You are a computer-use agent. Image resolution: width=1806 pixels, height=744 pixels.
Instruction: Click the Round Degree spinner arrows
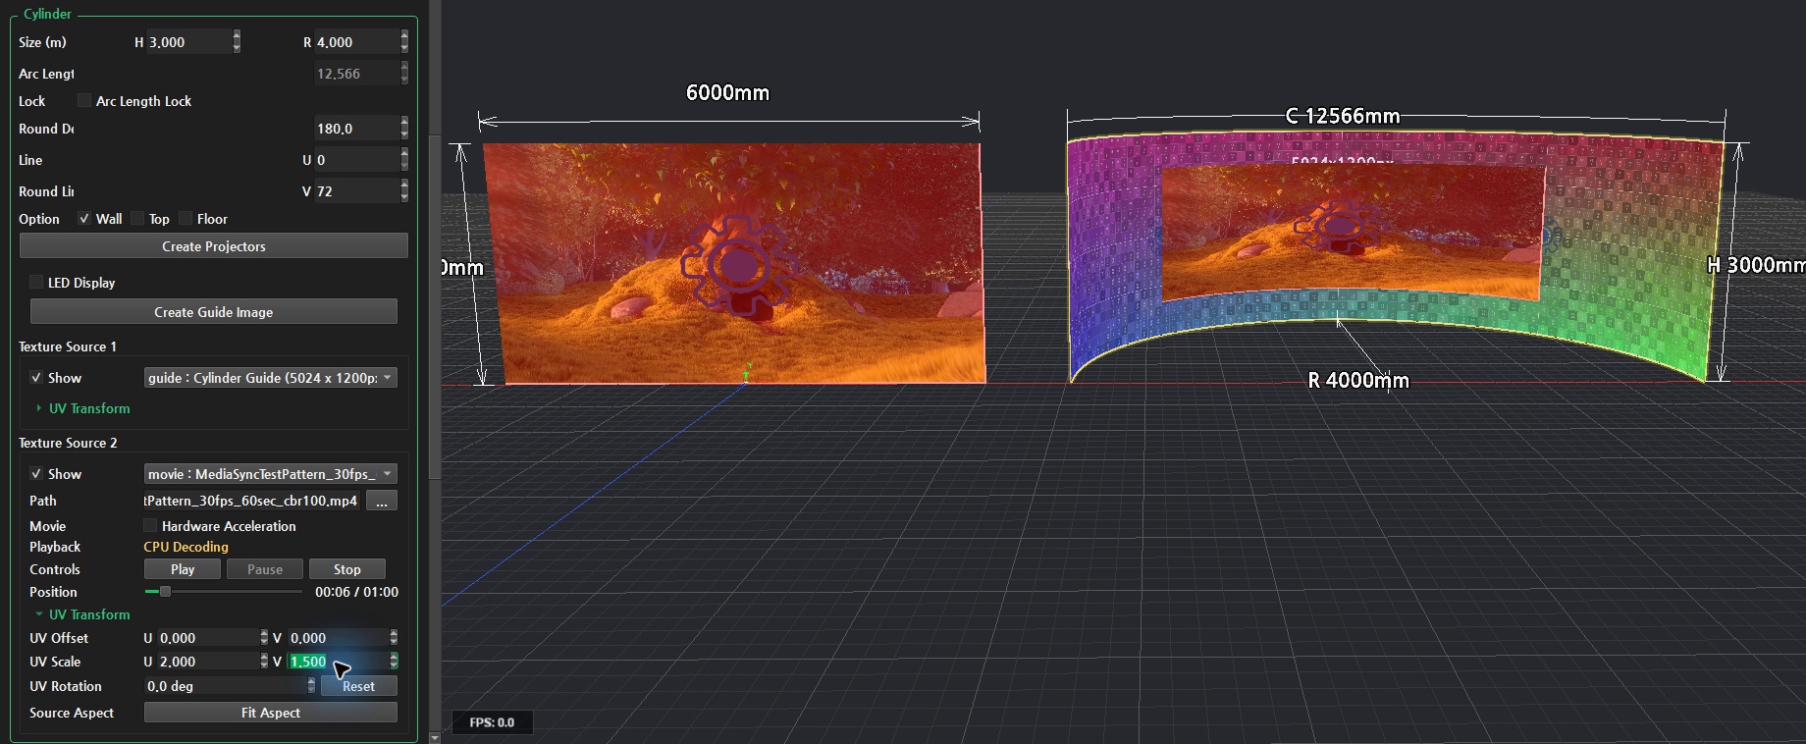[x=404, y=129]
